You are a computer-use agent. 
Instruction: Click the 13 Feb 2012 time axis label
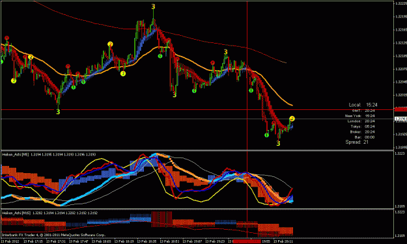tap(10, 241)
